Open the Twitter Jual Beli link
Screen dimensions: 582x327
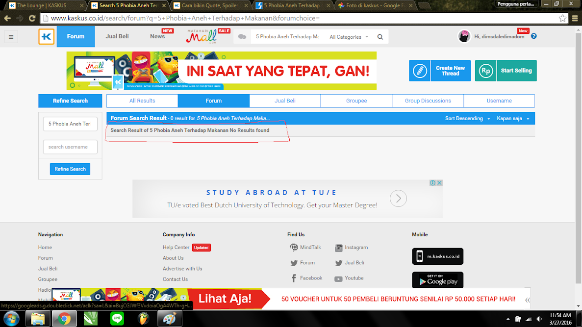(350, 263)
